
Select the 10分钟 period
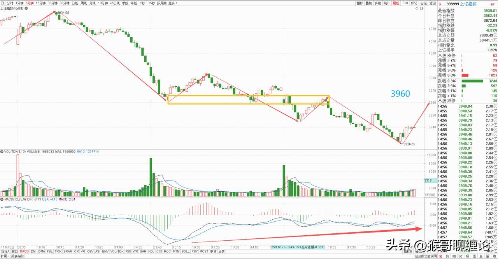click(x=103, y=3)
